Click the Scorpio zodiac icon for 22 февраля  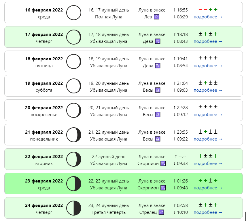click(x=163, y=163)
